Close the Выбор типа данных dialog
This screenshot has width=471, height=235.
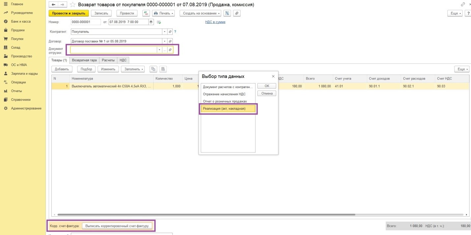[273, 76]
